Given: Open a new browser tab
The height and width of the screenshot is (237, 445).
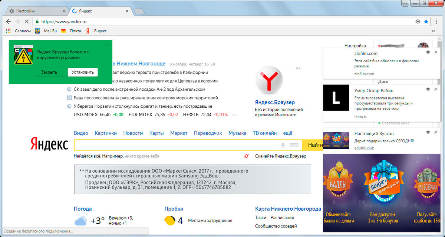Looking at the screenshot, I should coord(139,11).
